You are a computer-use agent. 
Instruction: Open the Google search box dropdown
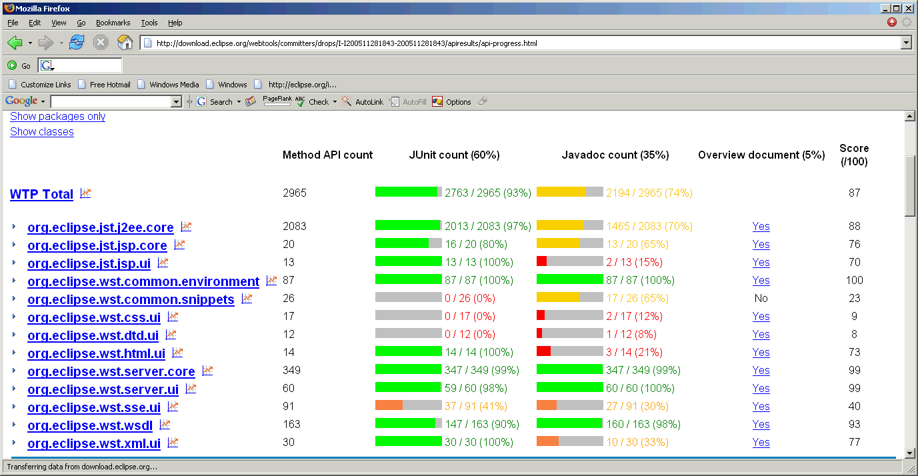[x=176, y=102]
